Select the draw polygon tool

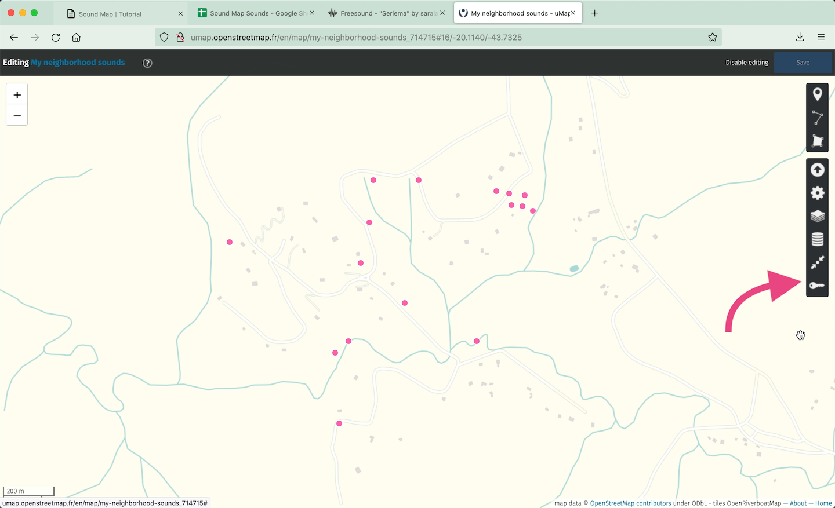(x=817, y=141)
